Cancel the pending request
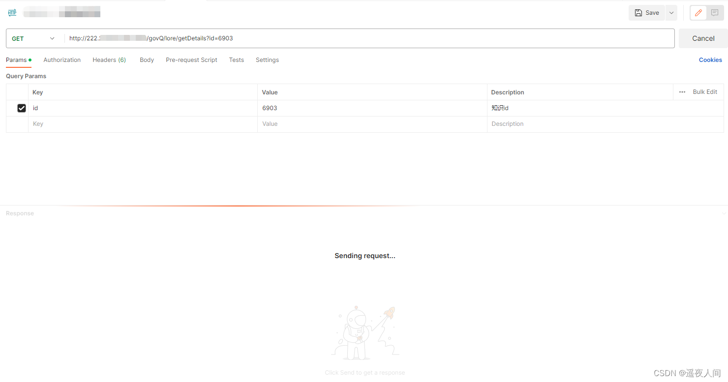The height and width of the screenshot is (382, 728). (x=702, y=38)
